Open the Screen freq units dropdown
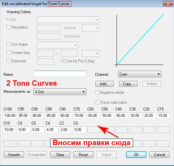The width and height of the screenshot is (174, 166). [x=91, y=54]
